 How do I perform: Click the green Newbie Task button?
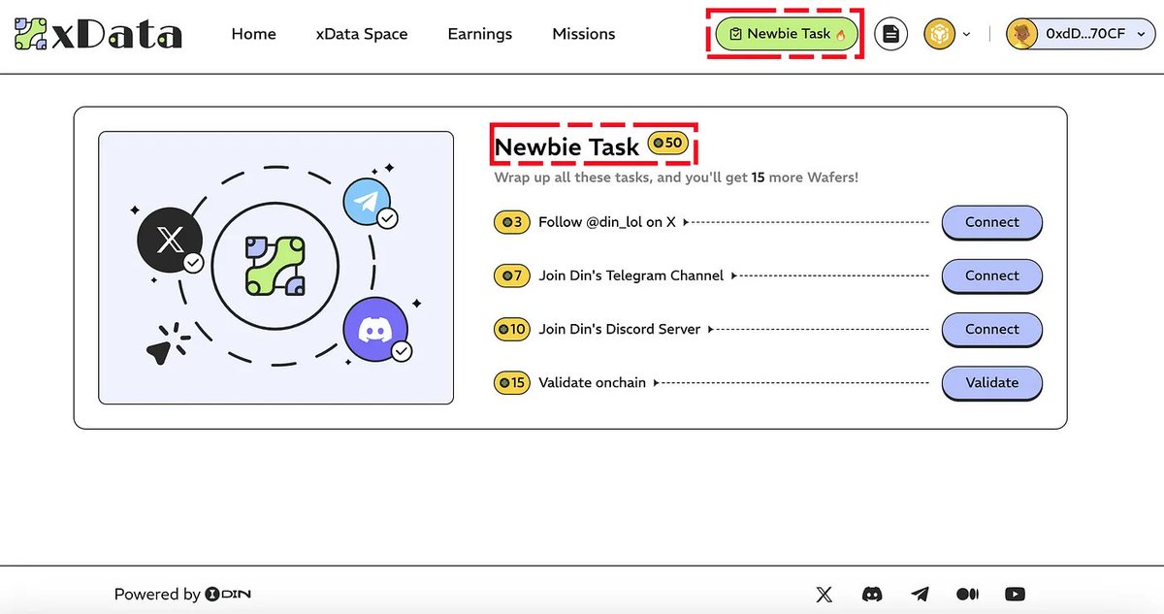pyautogui.click(x=787, y=34)
